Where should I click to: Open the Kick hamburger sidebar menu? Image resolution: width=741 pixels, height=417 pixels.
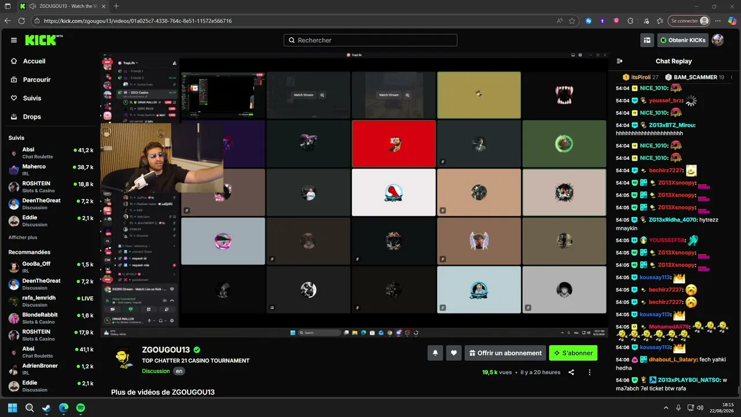[14, 40]
